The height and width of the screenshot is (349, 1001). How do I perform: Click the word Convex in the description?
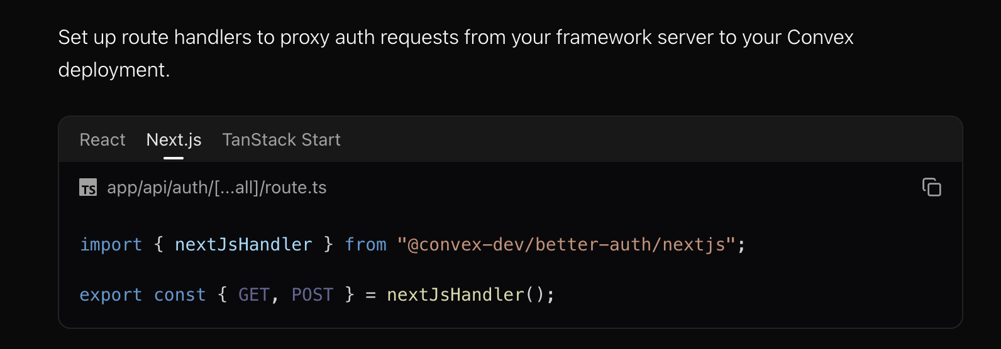tap(820, 38)
